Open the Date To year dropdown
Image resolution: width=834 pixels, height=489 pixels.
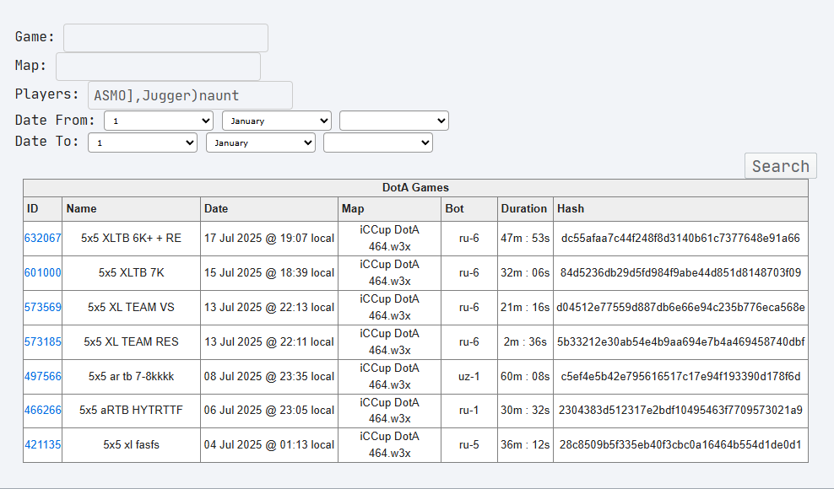point(378,142)
